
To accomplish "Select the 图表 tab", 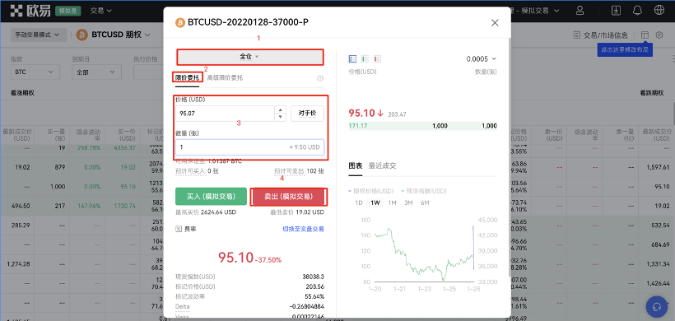I will click(355, 165).
